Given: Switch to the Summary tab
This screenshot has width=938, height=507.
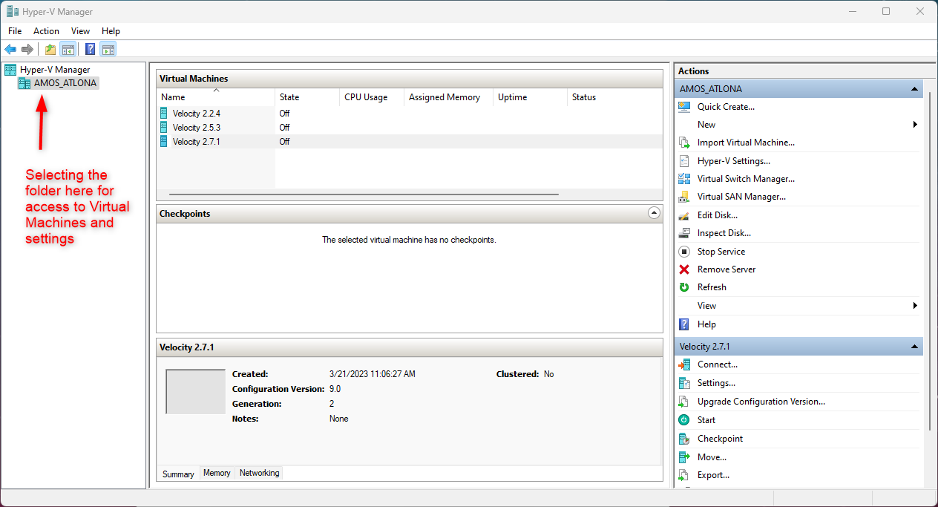Looking at the screenshot, I should click(x=178, y=474).
